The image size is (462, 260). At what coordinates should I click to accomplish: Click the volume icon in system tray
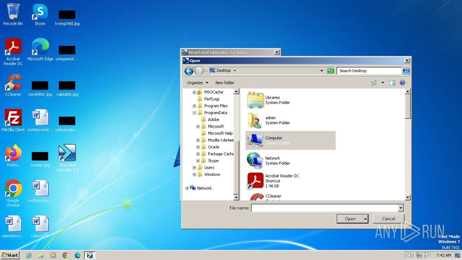(x=410, y=255)
